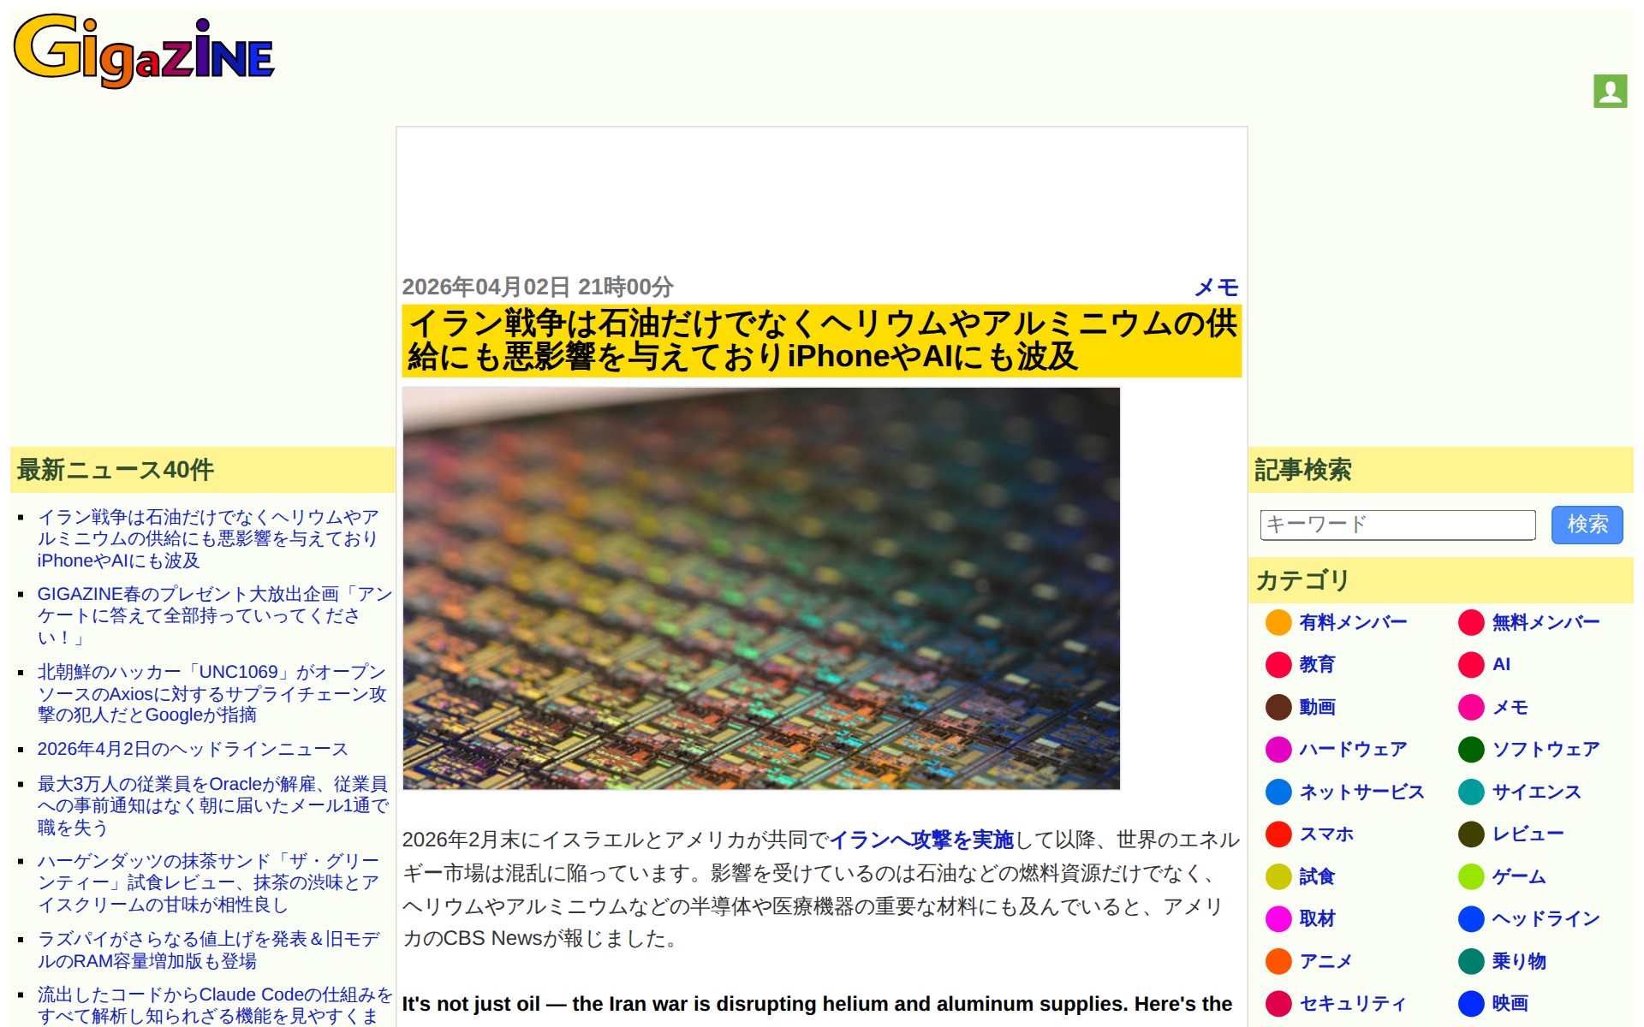Open the 無料メンバー category link
Screen dimensions: 1644x1027
[x=1546, y=622]
